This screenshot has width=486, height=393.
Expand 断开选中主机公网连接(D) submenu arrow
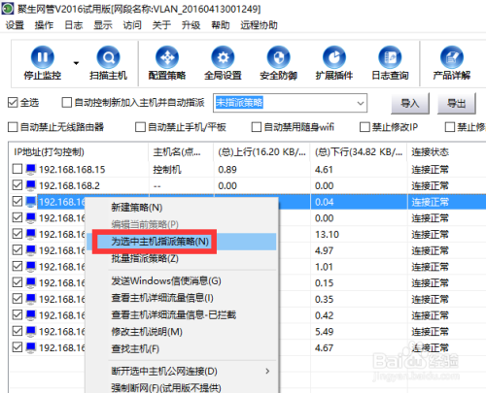(x=267, y=371)
